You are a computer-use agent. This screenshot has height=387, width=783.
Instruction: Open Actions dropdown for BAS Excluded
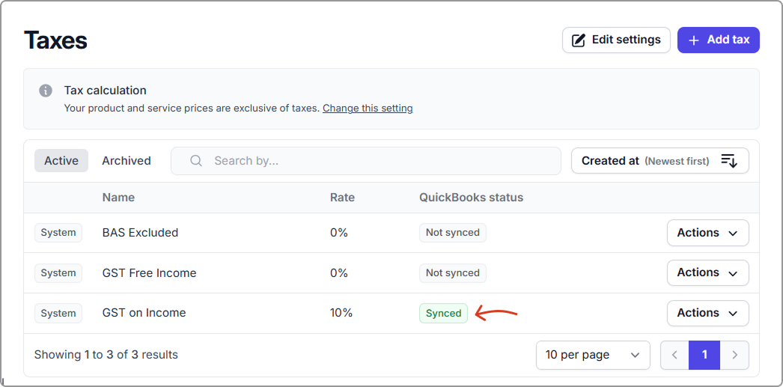(707, 233)
